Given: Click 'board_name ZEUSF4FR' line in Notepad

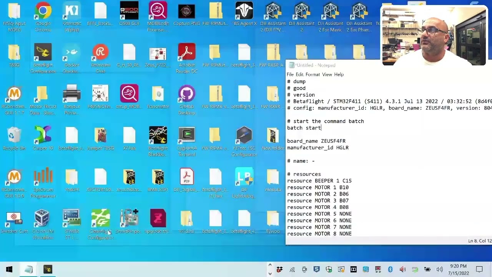Looking at the screenshot, I should (316, 141).
